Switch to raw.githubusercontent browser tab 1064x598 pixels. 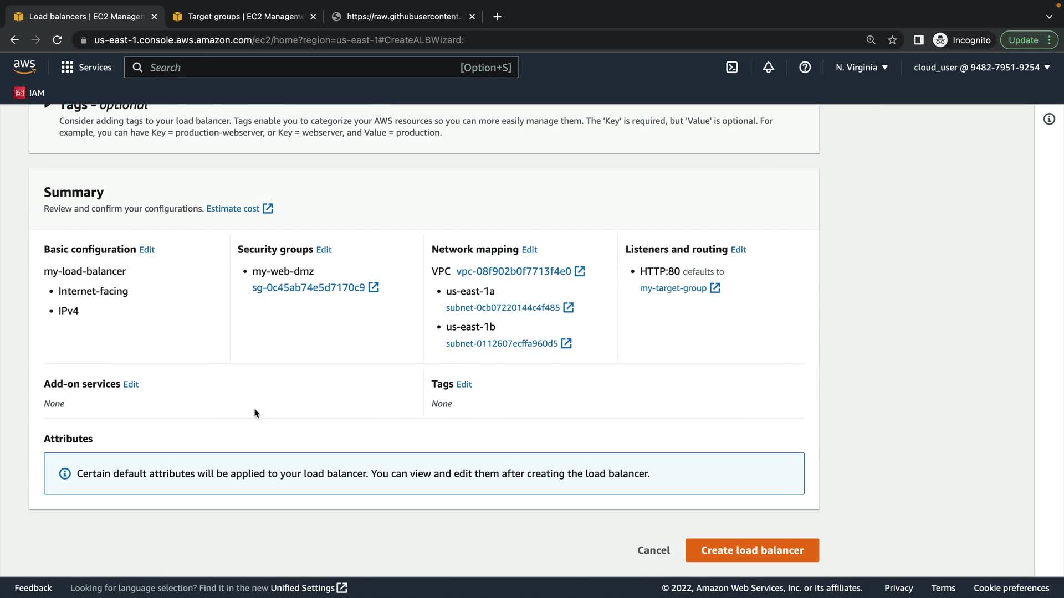coord(403,17)
